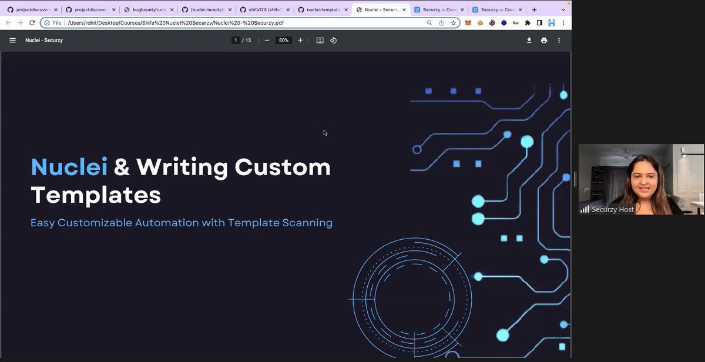Click the 'Nuclei - Securzy' document title

(x=44, y=40)
